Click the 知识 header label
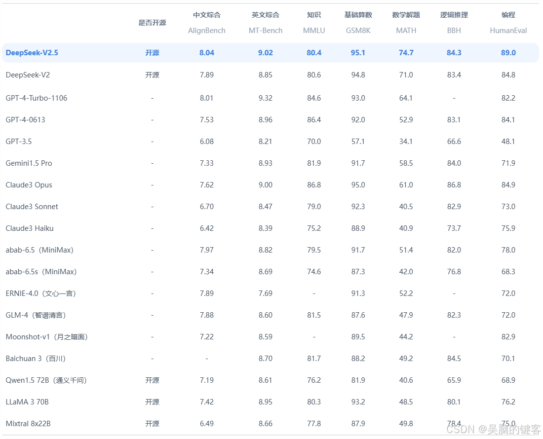This screenshot has width=543, height=439. 314,15
